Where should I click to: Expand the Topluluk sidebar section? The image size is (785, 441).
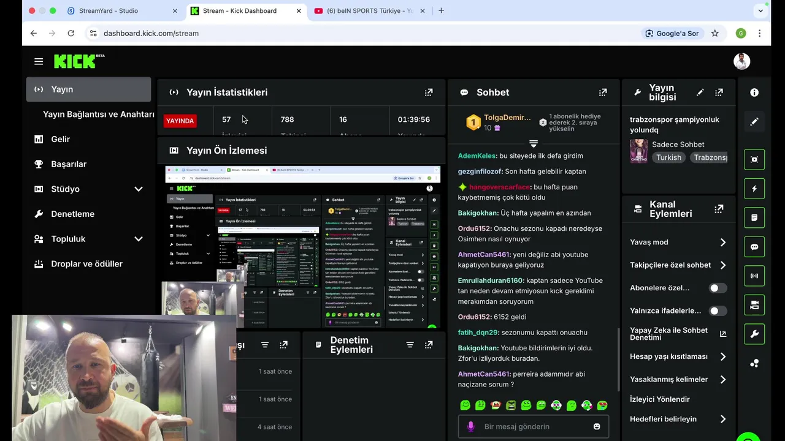pyautogui.click(x=139, y=239)
